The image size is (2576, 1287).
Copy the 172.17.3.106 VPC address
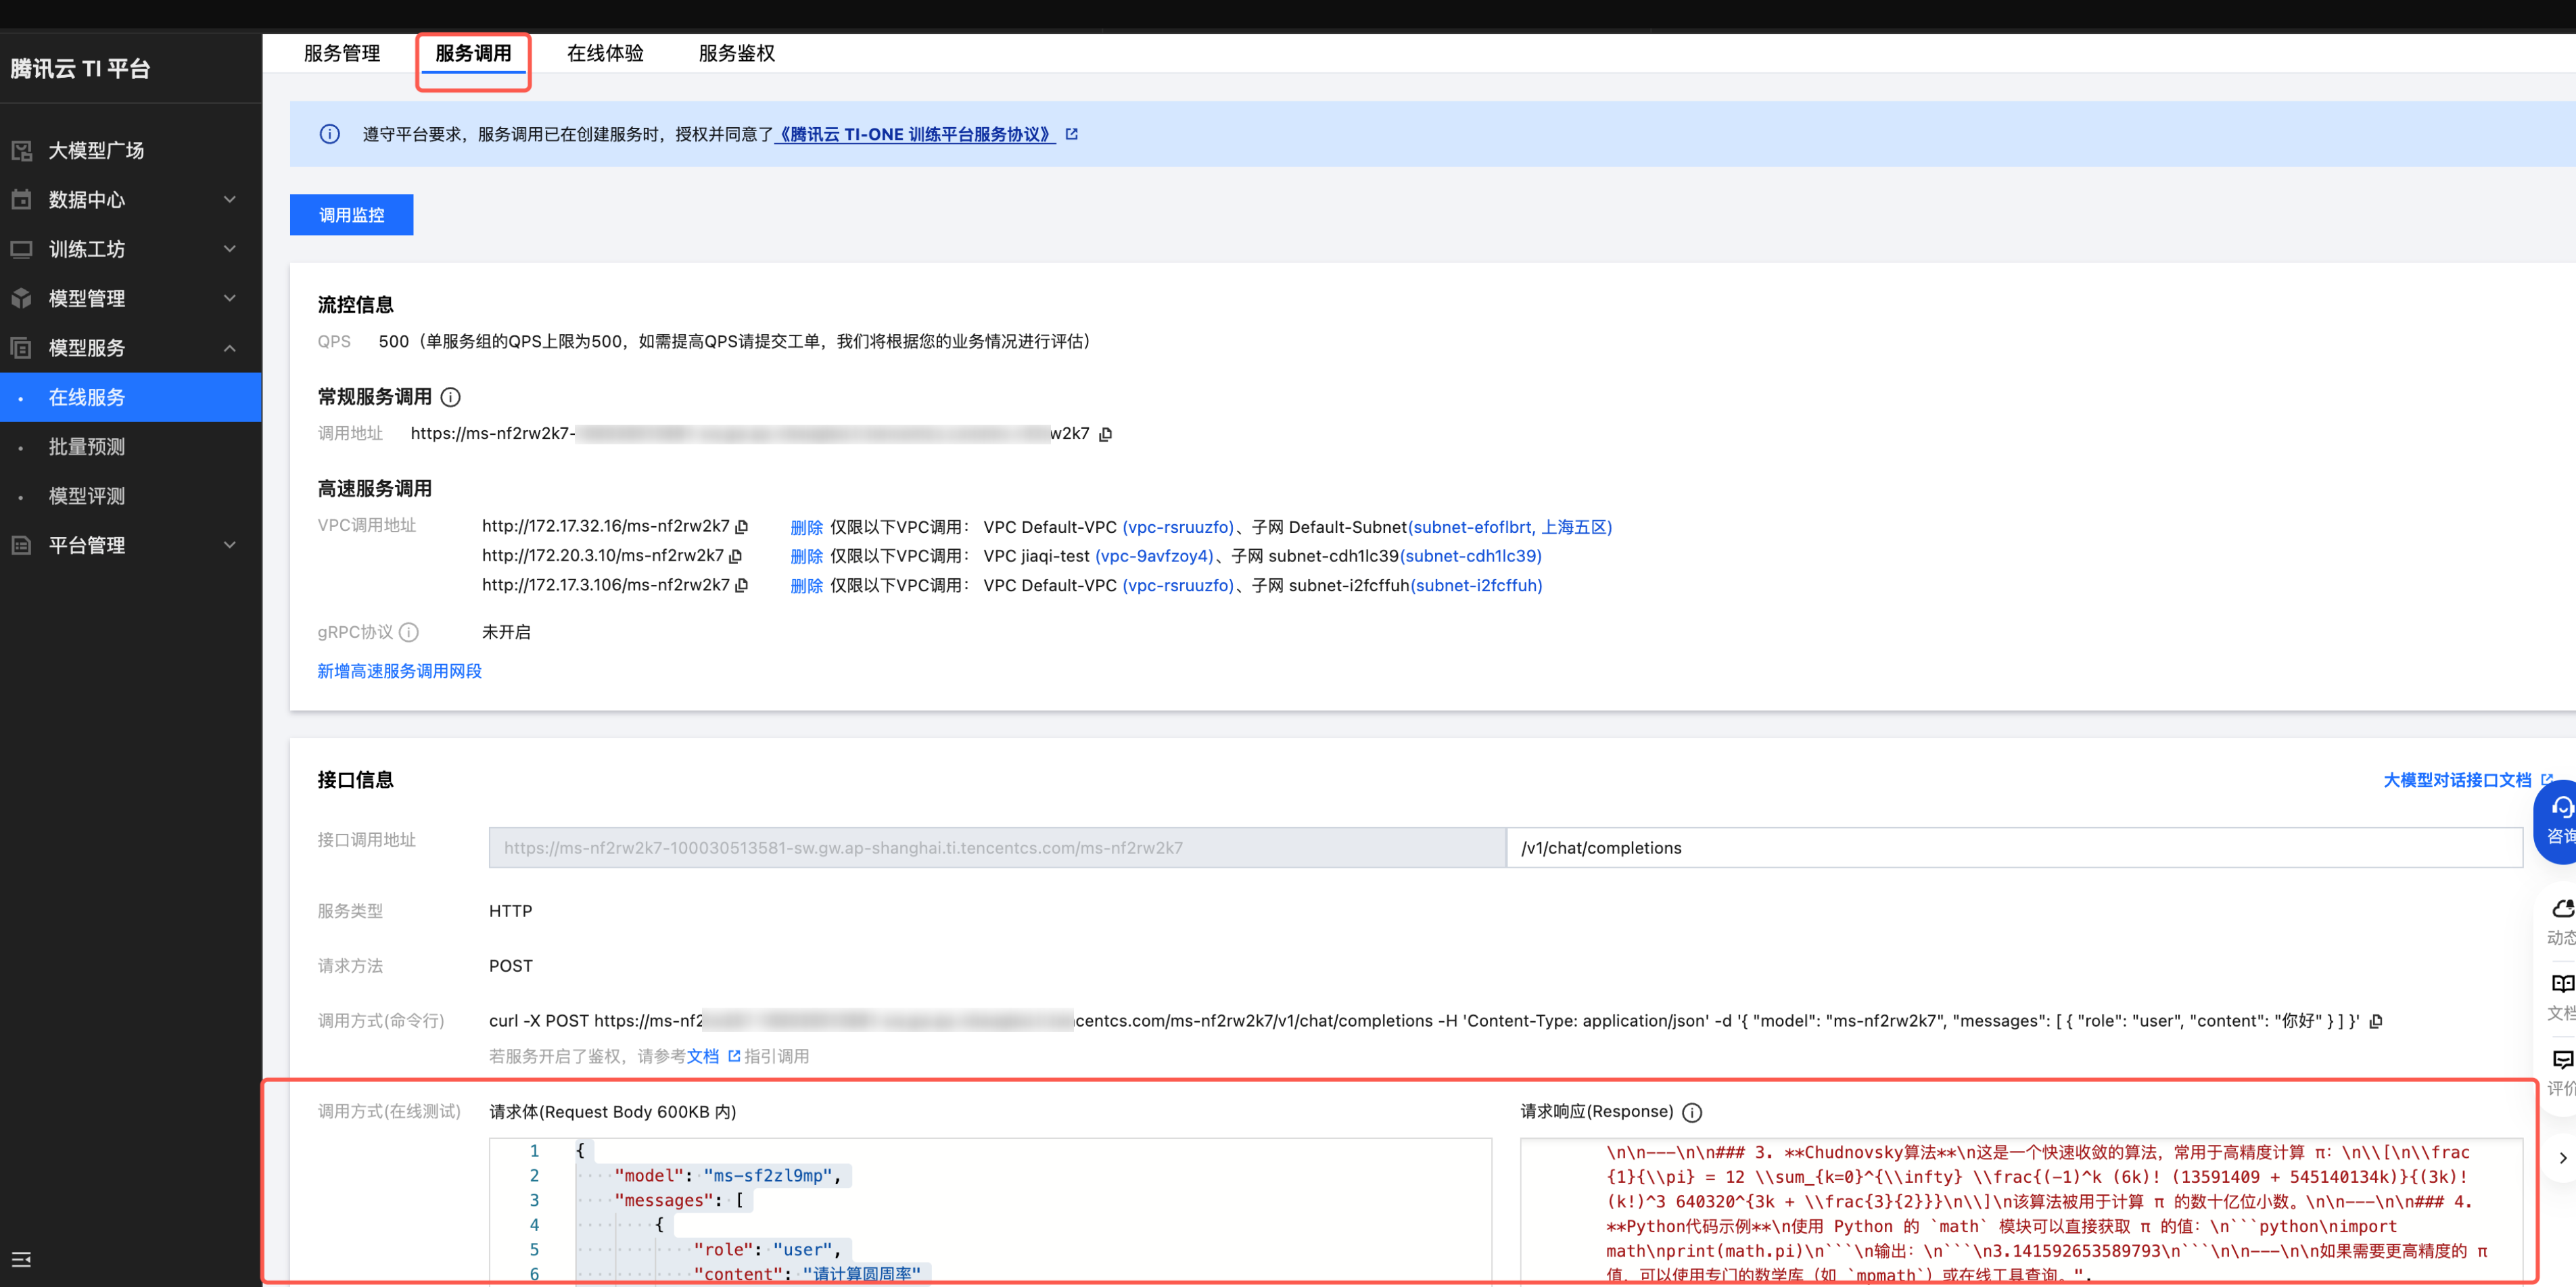[742, 585]
